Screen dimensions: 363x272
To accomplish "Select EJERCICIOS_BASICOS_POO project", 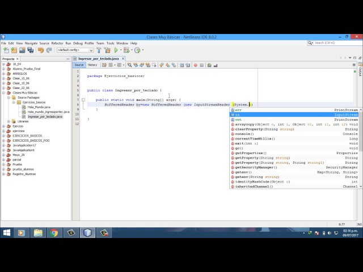I will click(31, 141).
